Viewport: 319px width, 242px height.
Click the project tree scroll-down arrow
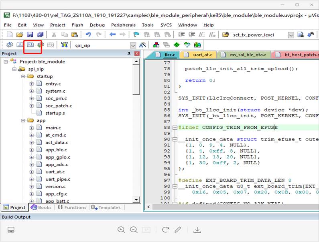(x=136, y=200)
